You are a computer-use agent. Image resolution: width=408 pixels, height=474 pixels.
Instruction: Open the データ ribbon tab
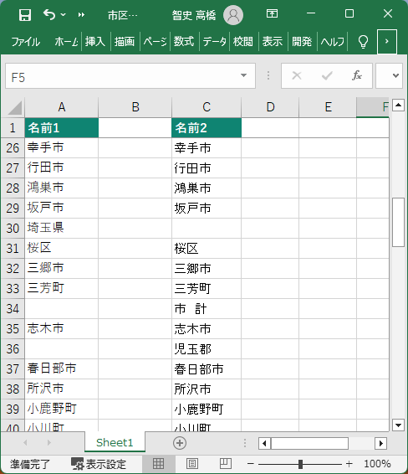coord(214,41)
